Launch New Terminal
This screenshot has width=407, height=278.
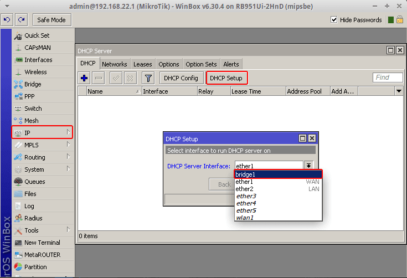tap(43, 243)
